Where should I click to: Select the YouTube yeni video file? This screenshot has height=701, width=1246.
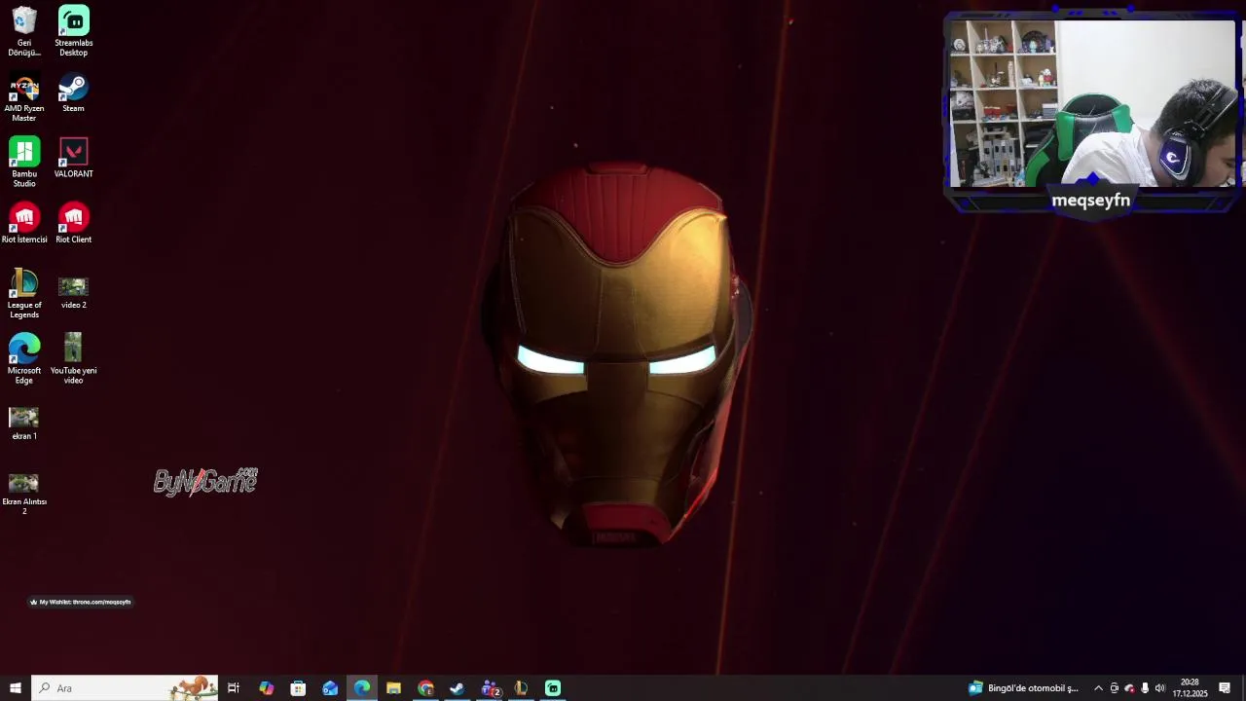(74, 358)
